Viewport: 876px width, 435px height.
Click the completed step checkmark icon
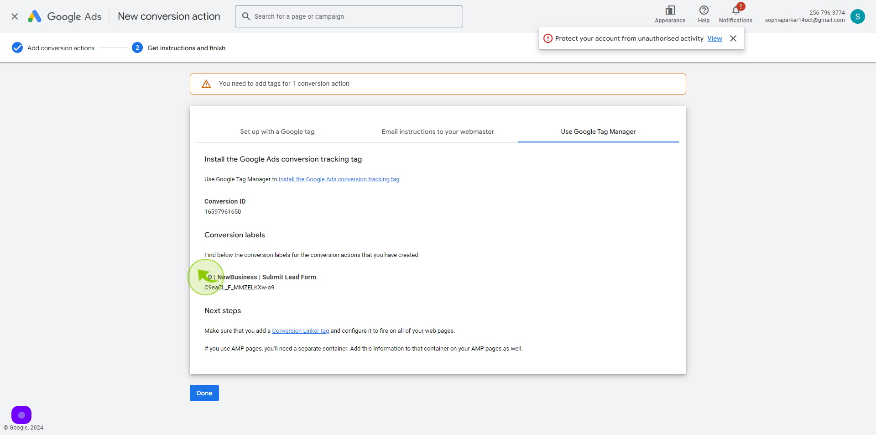(x=17, y=47)
